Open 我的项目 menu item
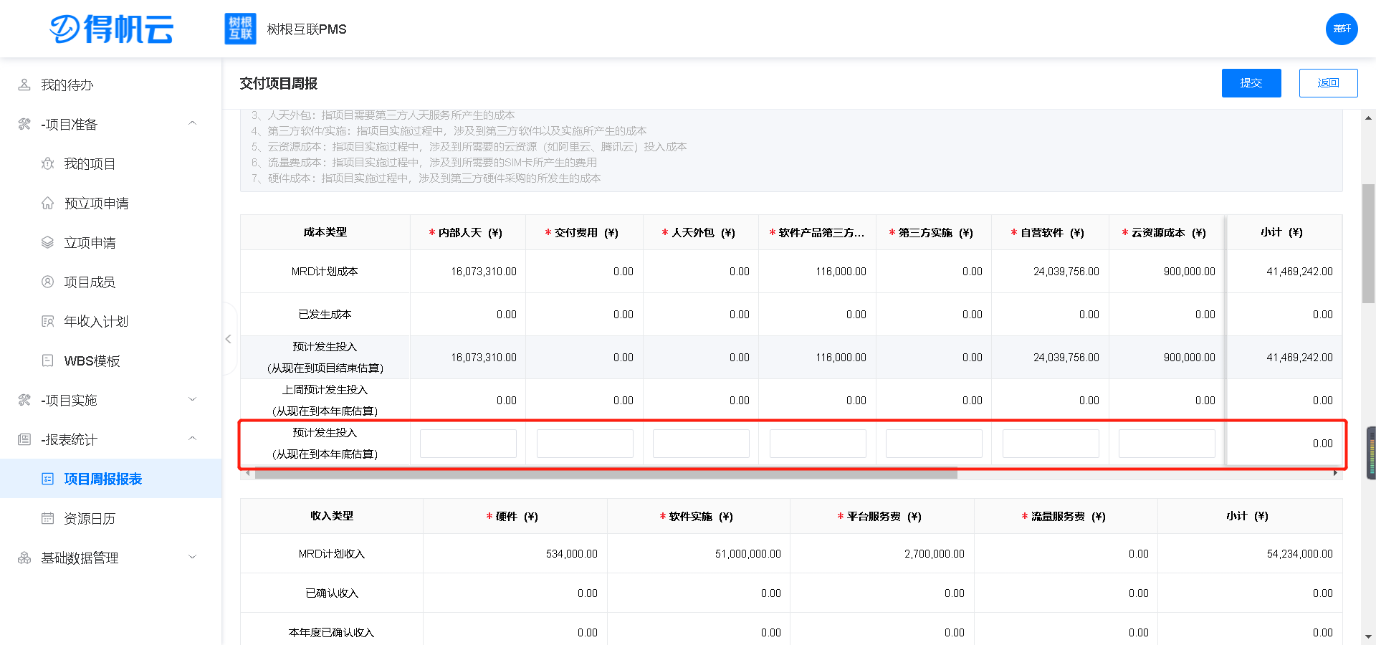 point(111,163)
